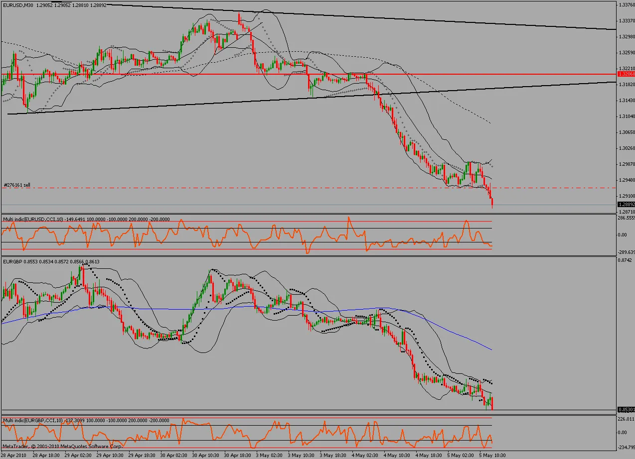Click the red horizontal line at 1.32068
The height and width of the screenshot is (459, 635).
(x=299, y=73)
